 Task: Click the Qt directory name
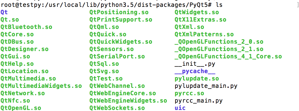(4, 12)
